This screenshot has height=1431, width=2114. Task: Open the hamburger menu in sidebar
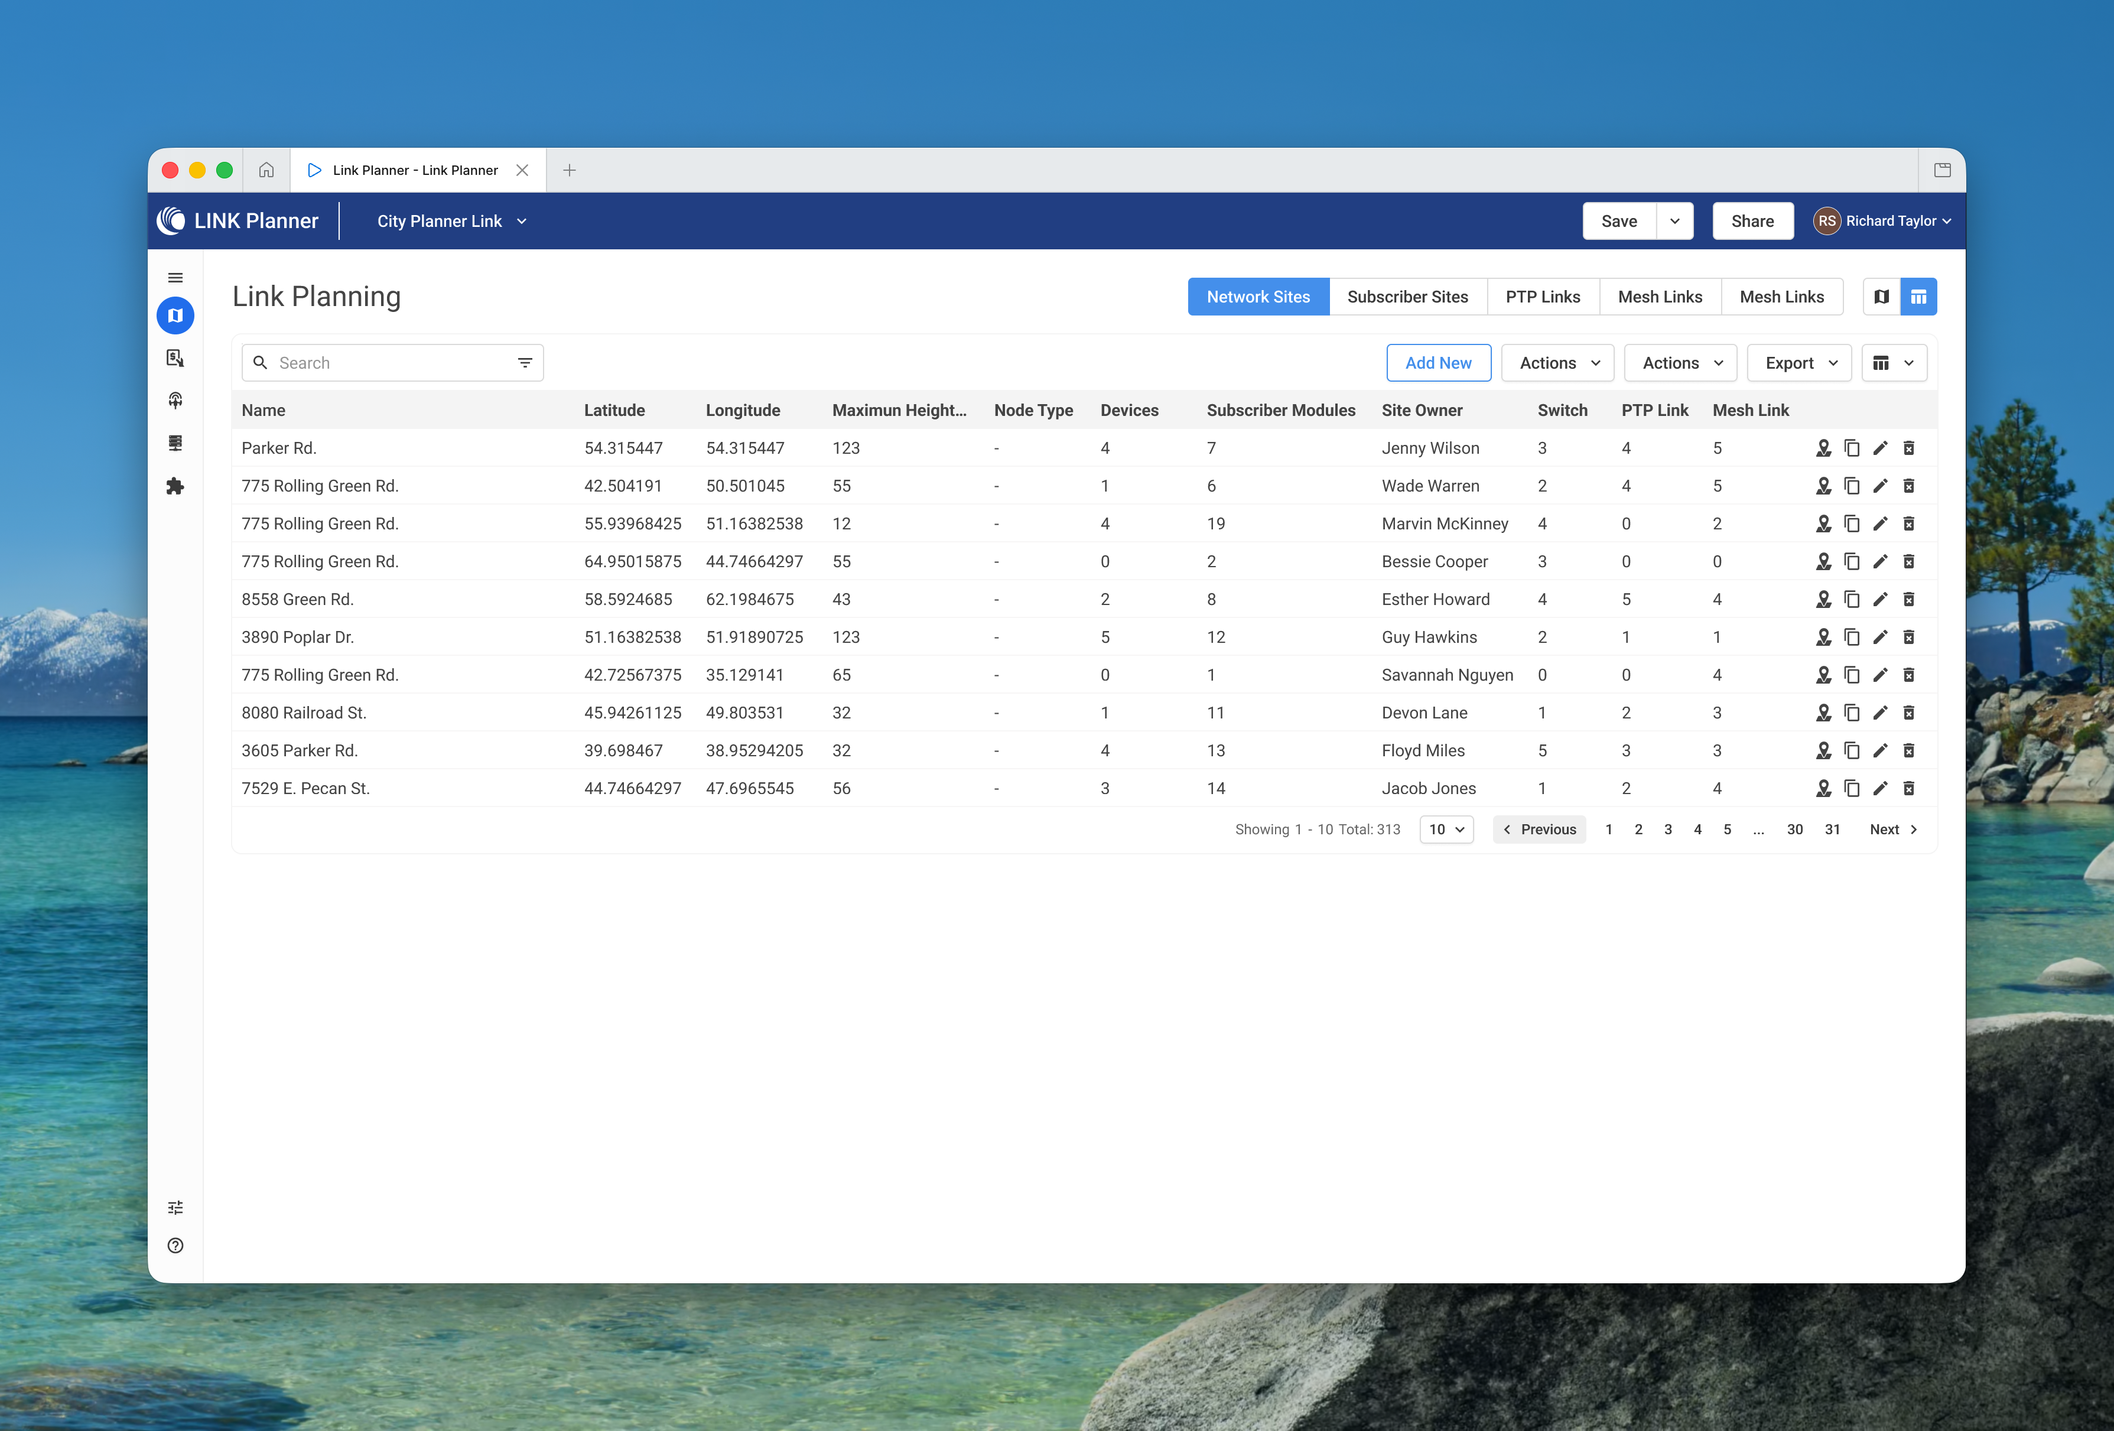coord(175,278)
